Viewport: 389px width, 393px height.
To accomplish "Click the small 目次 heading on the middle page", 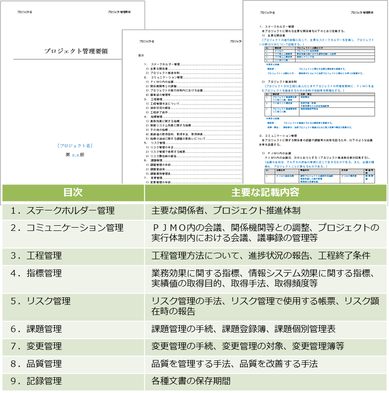I will click(141, 55).
